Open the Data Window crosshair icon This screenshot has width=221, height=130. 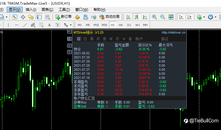tap(23, 17)
